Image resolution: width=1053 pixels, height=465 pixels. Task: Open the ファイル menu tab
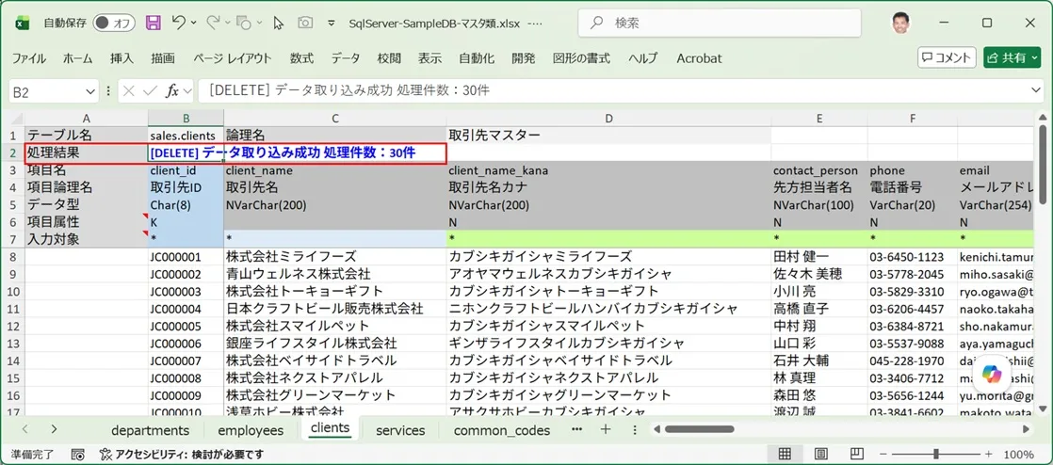[x=29, y=58]
